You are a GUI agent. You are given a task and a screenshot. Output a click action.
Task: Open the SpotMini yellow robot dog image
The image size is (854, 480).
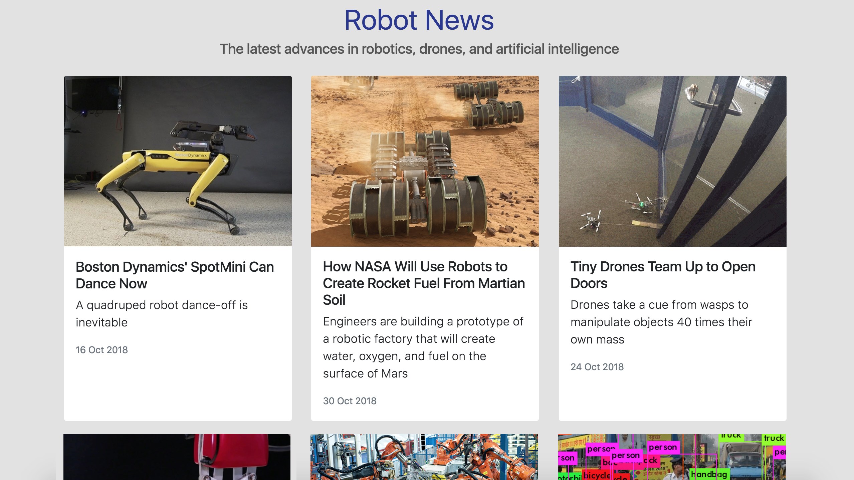[178, 161]
